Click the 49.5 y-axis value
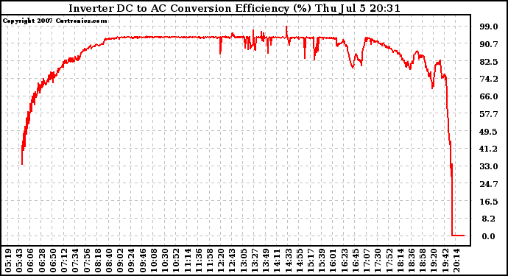 (489, 132)
